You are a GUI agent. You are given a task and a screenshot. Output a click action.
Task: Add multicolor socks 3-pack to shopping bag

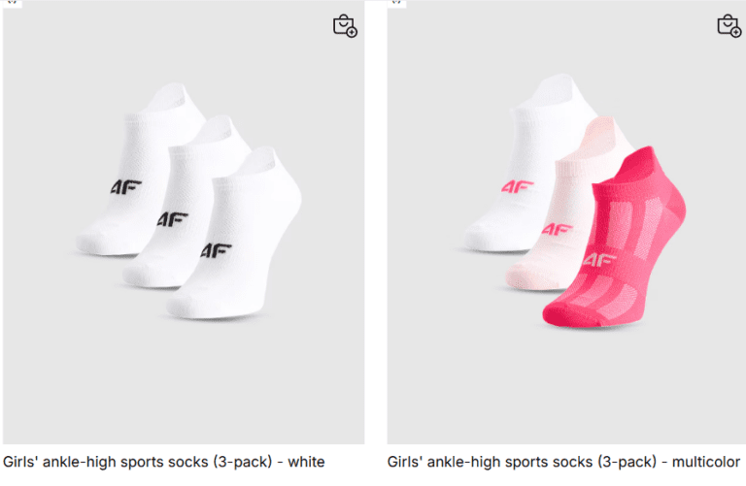(729, 26)
